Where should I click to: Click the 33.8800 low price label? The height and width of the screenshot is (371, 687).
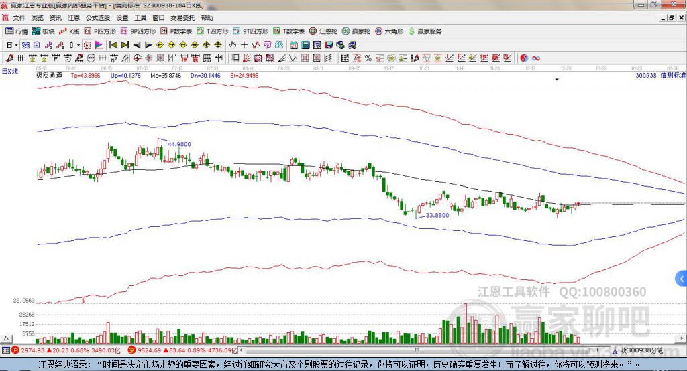437,215
